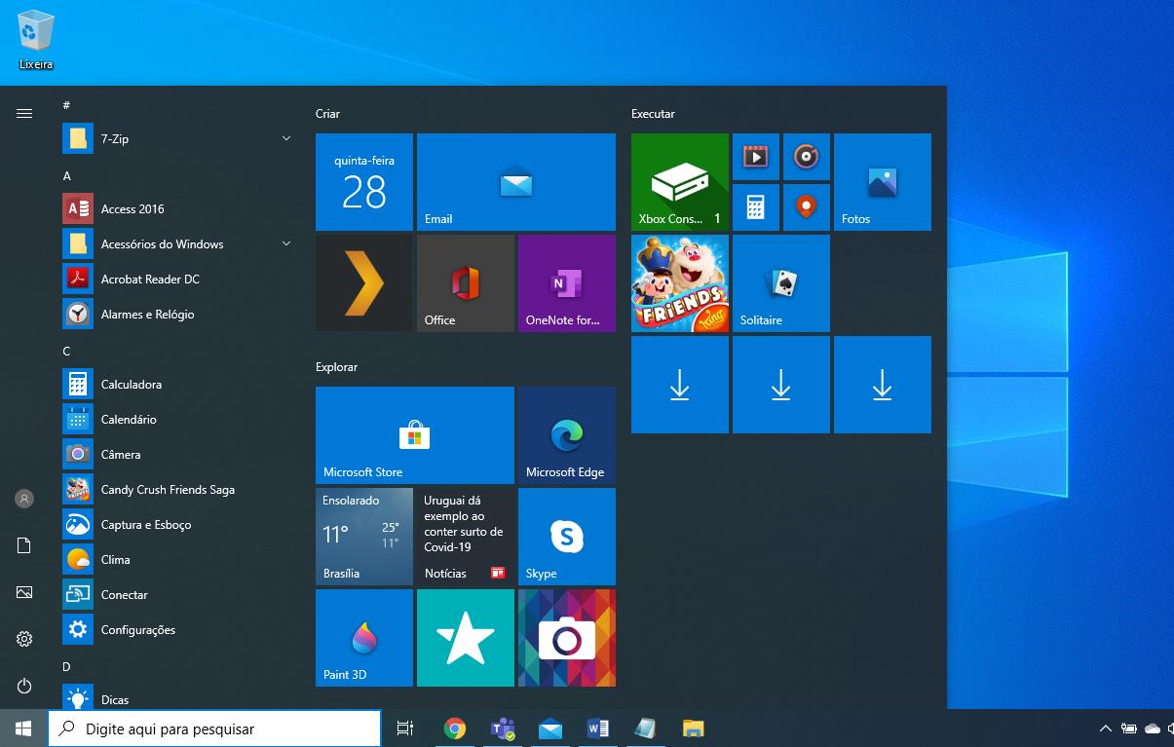The image size is (1174, 747).
Task: Open Configurações from the app list
Action: [179, 630]
